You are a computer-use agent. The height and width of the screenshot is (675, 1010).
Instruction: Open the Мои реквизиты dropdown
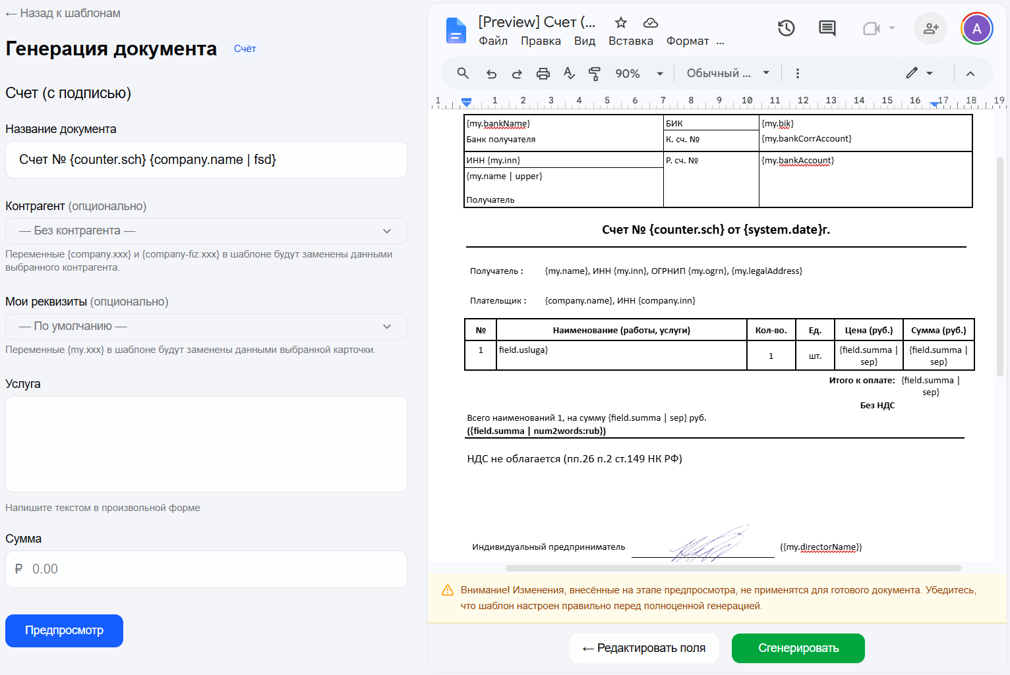click(206, 327)
